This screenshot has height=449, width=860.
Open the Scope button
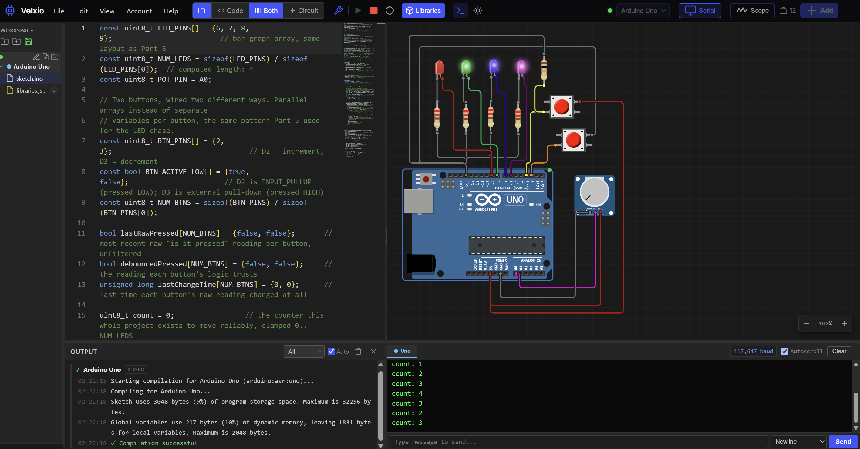(x=752, y=11)
